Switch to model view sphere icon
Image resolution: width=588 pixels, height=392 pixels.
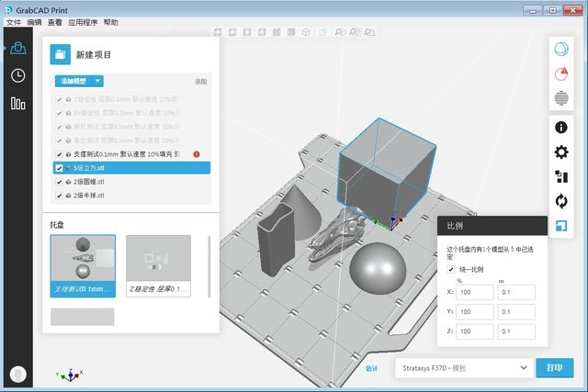point(561,49)
